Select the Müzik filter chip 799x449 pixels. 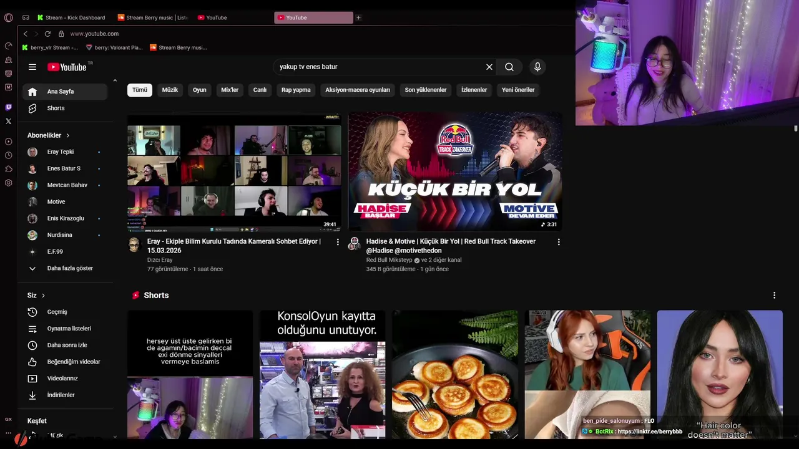click(x=170, y=90)
